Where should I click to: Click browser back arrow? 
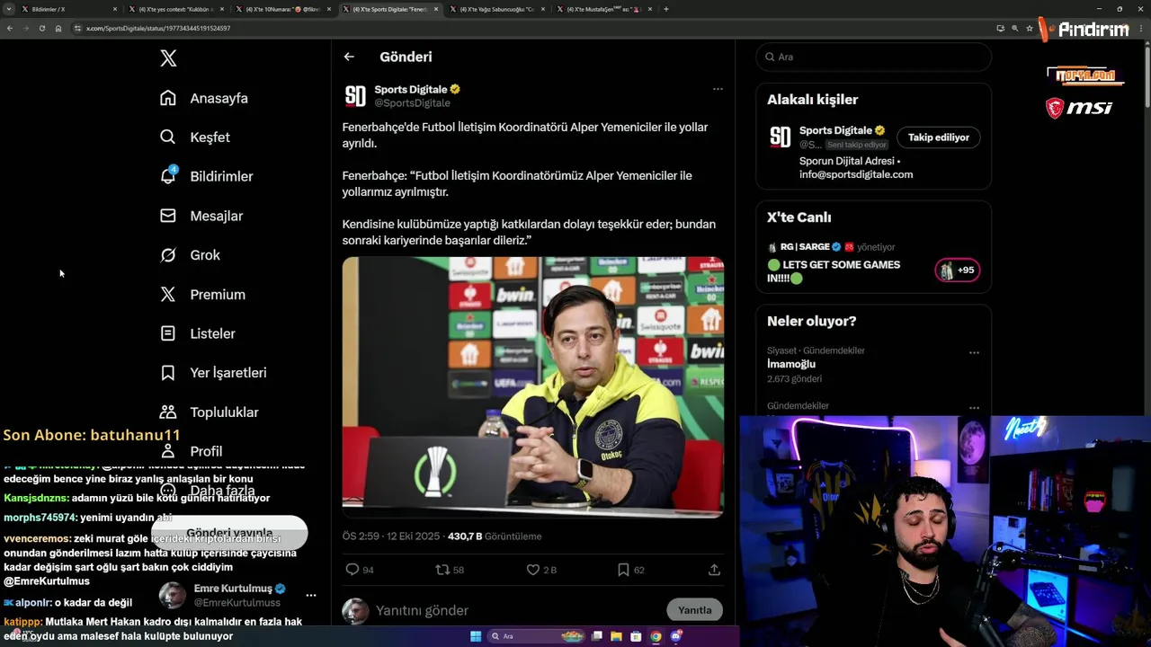tap(10, 28)
